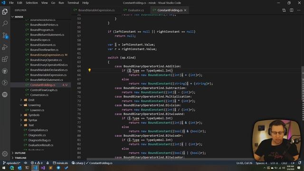Open BoundProgram.cs in the explorer
Viewport: 304px width, 171px height.
pyautogui.click(x=42, y=30)
